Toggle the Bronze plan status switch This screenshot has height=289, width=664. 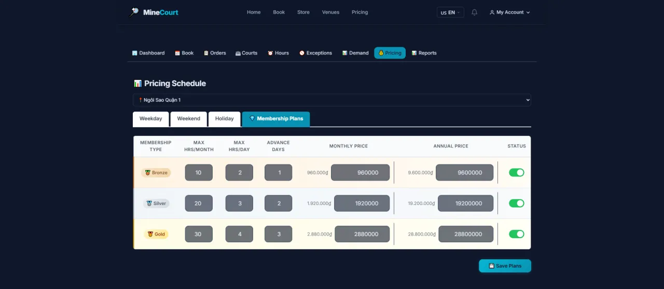coord(517,172)
